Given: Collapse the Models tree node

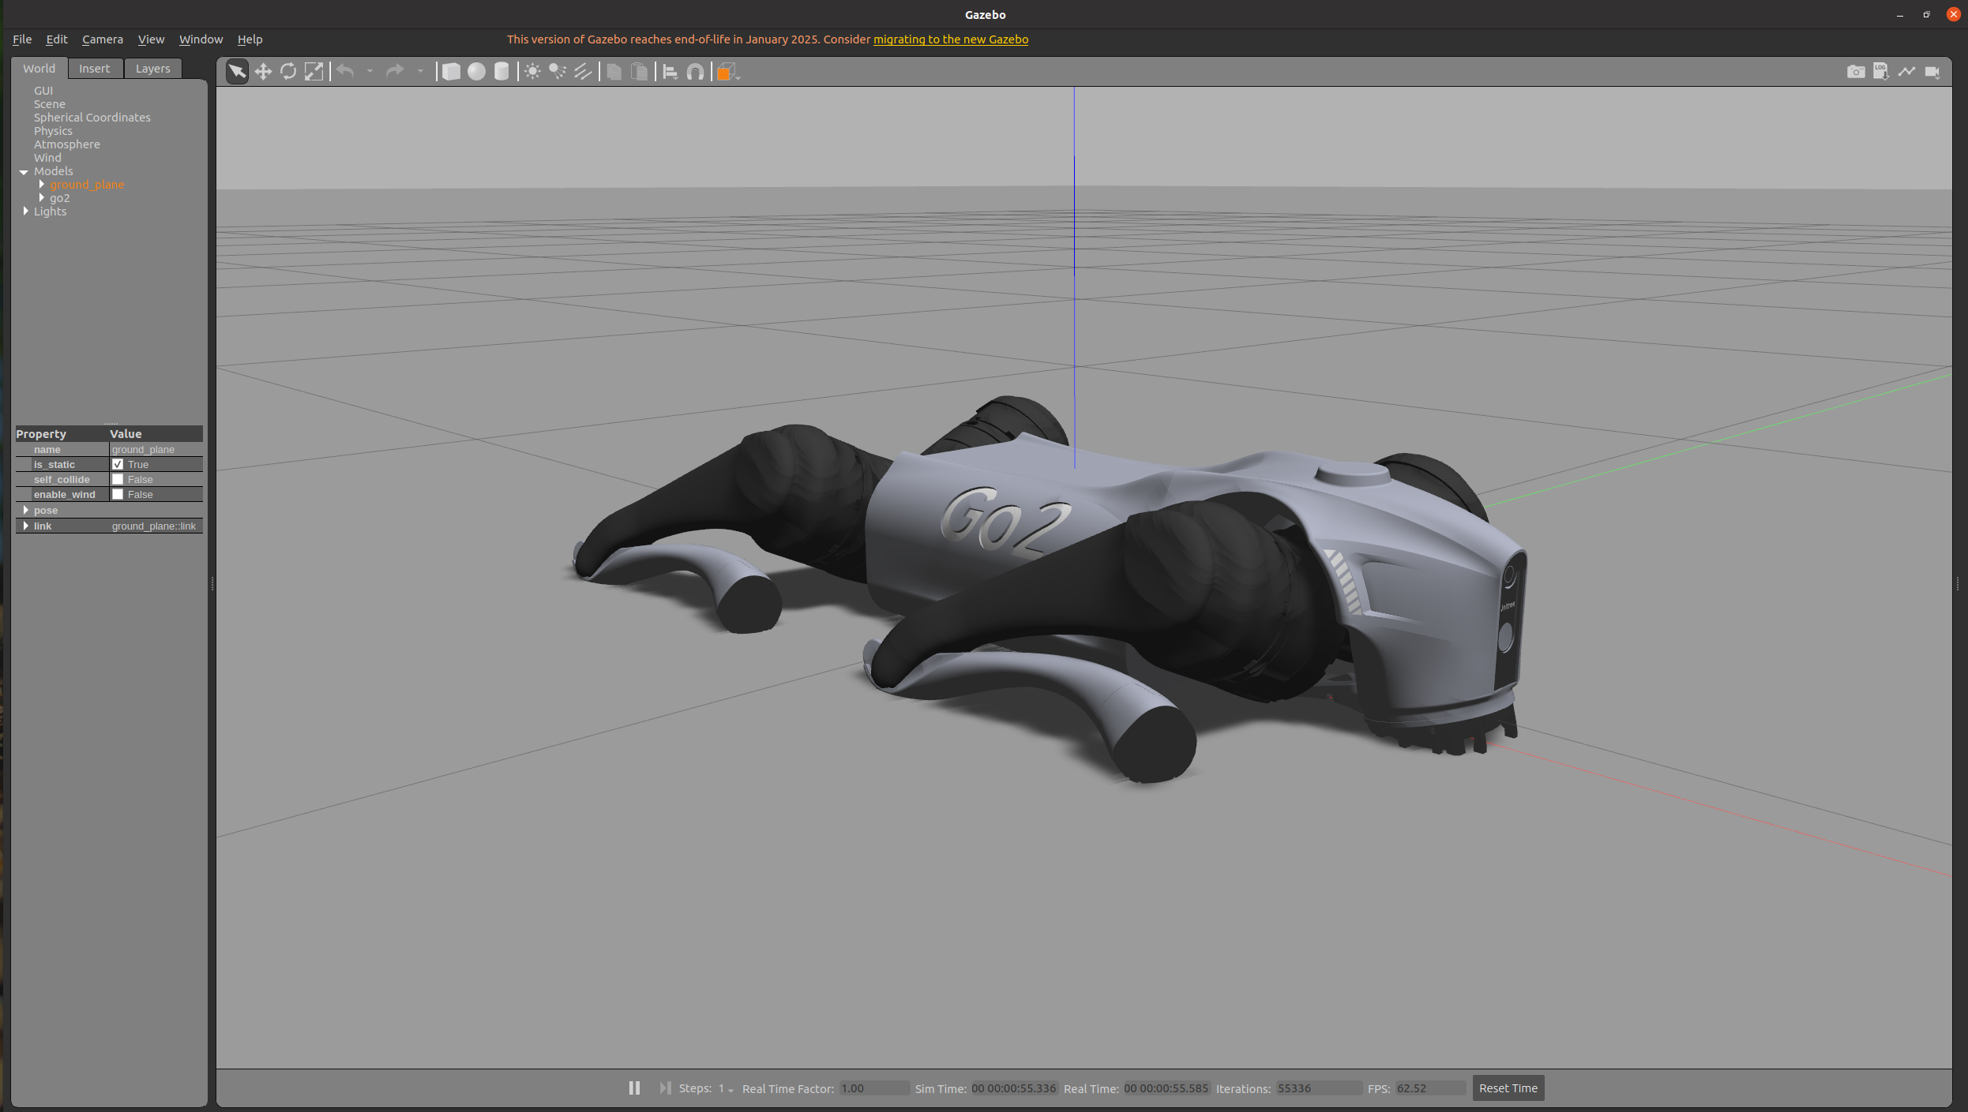Looking at the screenshot, I should (x=24, y=171).
